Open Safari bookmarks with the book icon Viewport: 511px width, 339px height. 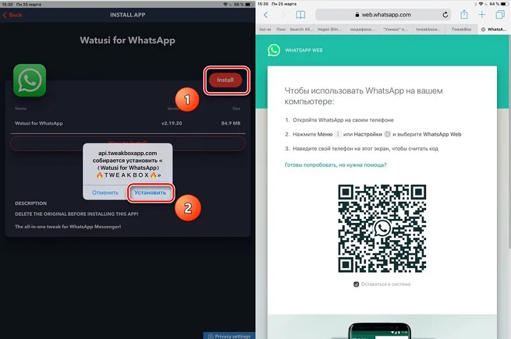[300, 15]
